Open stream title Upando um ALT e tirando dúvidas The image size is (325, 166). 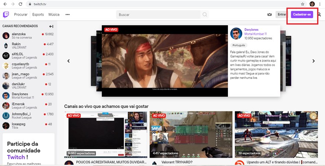click(x=282, y=162)
